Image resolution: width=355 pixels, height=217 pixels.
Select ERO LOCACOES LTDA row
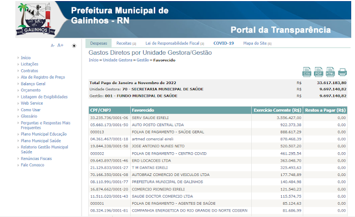218,161
